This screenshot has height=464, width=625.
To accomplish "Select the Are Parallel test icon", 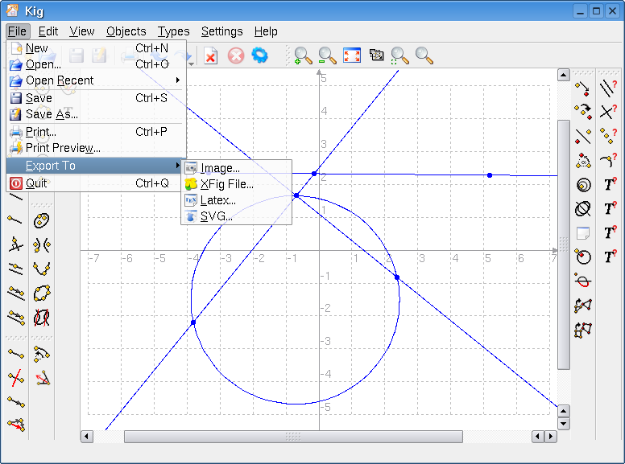I will tap(608, 88).
